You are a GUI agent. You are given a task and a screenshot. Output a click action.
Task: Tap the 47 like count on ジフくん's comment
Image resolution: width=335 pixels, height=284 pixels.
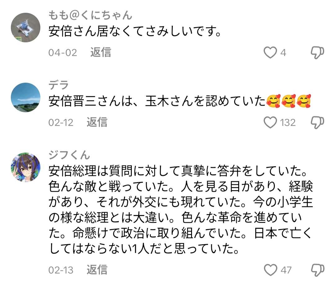tap(286, 270)
